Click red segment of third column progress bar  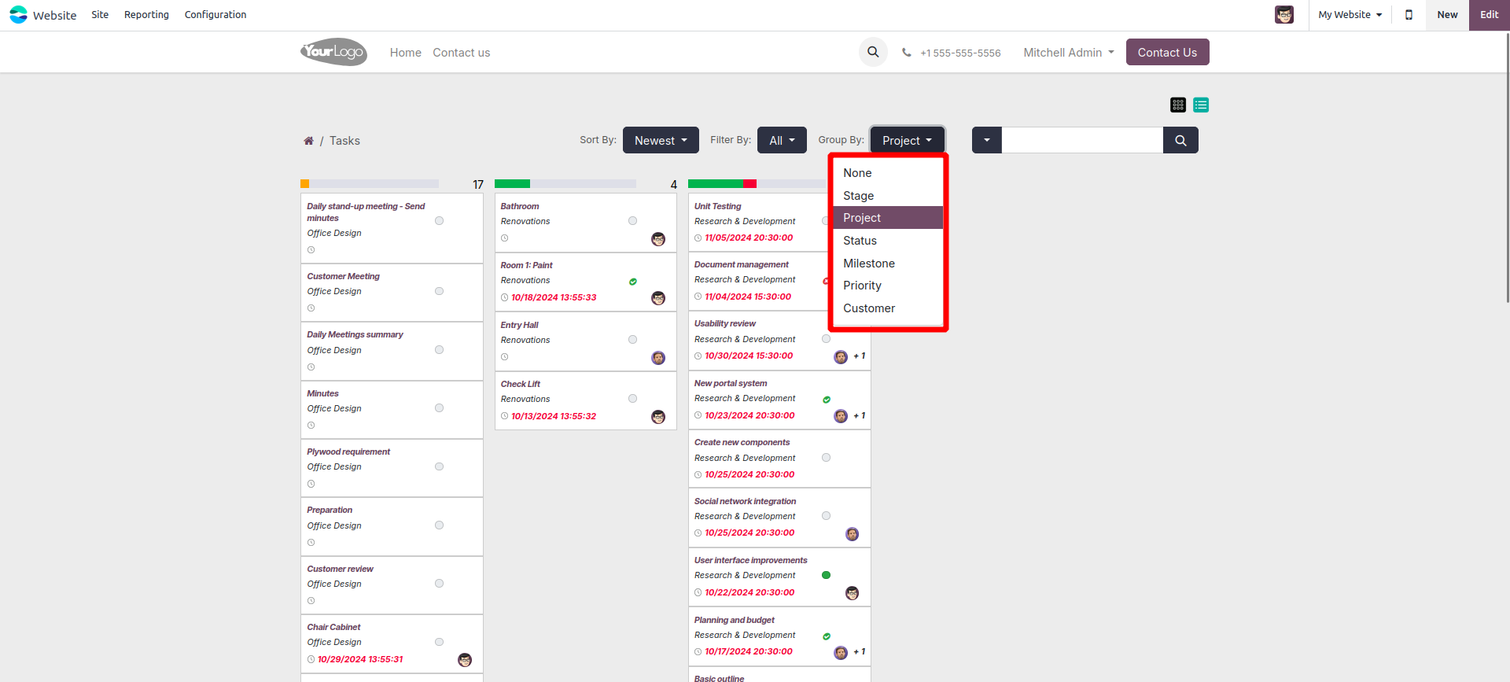(x=750, y=184)
